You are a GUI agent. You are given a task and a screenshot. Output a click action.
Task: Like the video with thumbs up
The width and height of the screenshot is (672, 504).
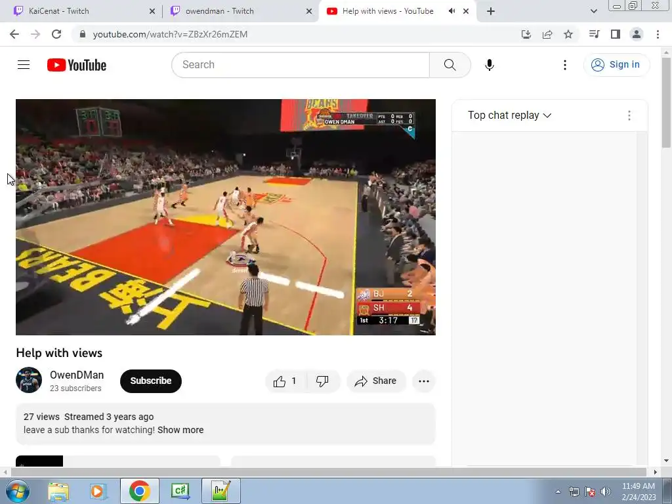click(286, 381)
